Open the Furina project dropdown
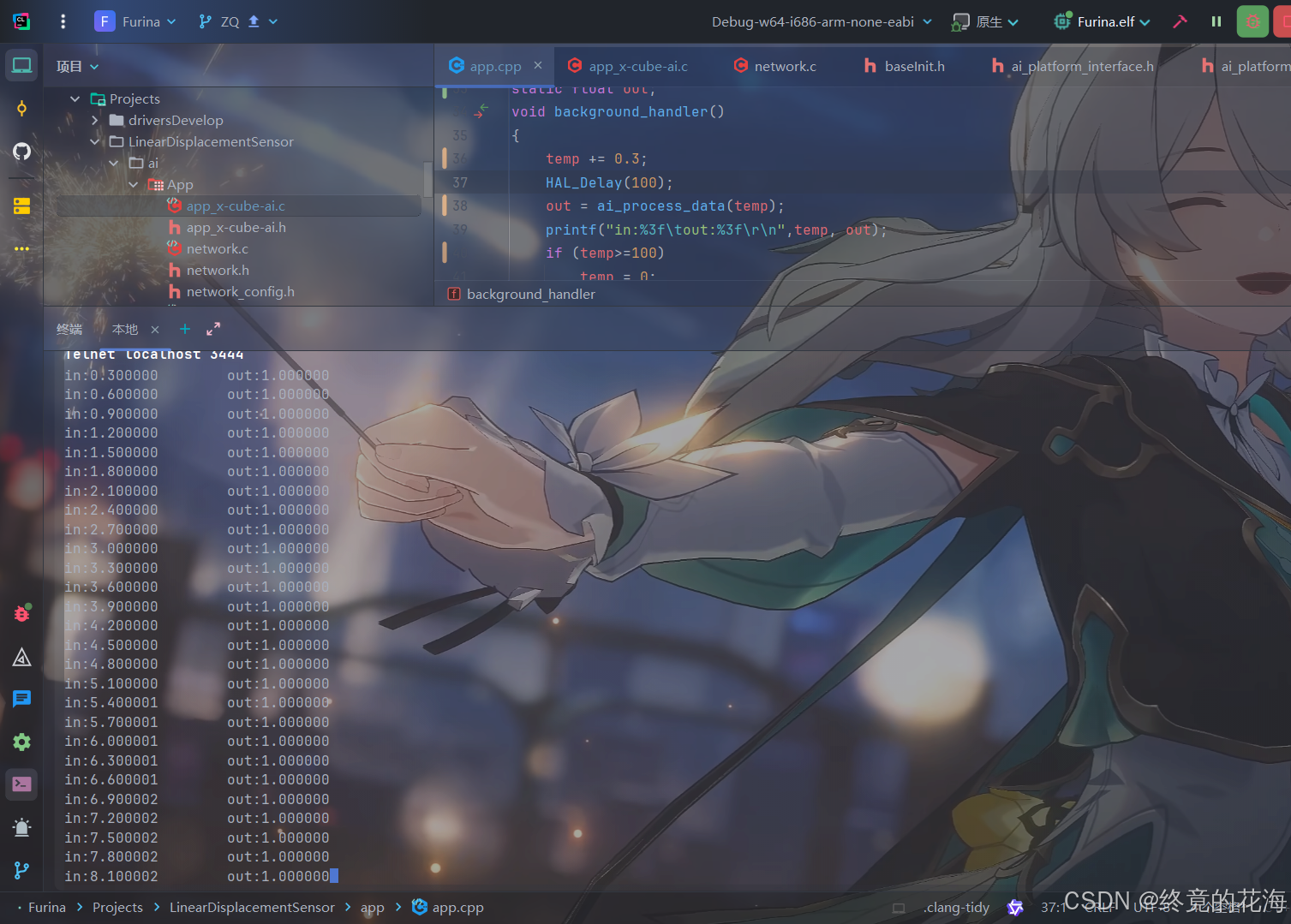 (x=135, y=21)
